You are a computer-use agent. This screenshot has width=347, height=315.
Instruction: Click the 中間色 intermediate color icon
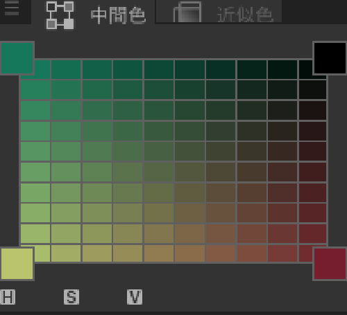point(60,15)
